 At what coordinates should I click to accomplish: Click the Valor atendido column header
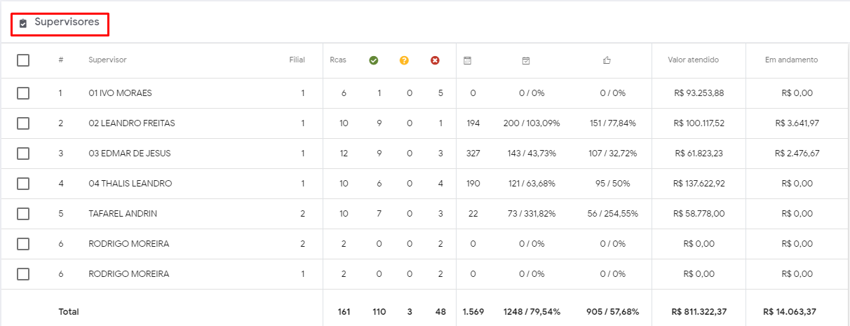click(693, 60)
